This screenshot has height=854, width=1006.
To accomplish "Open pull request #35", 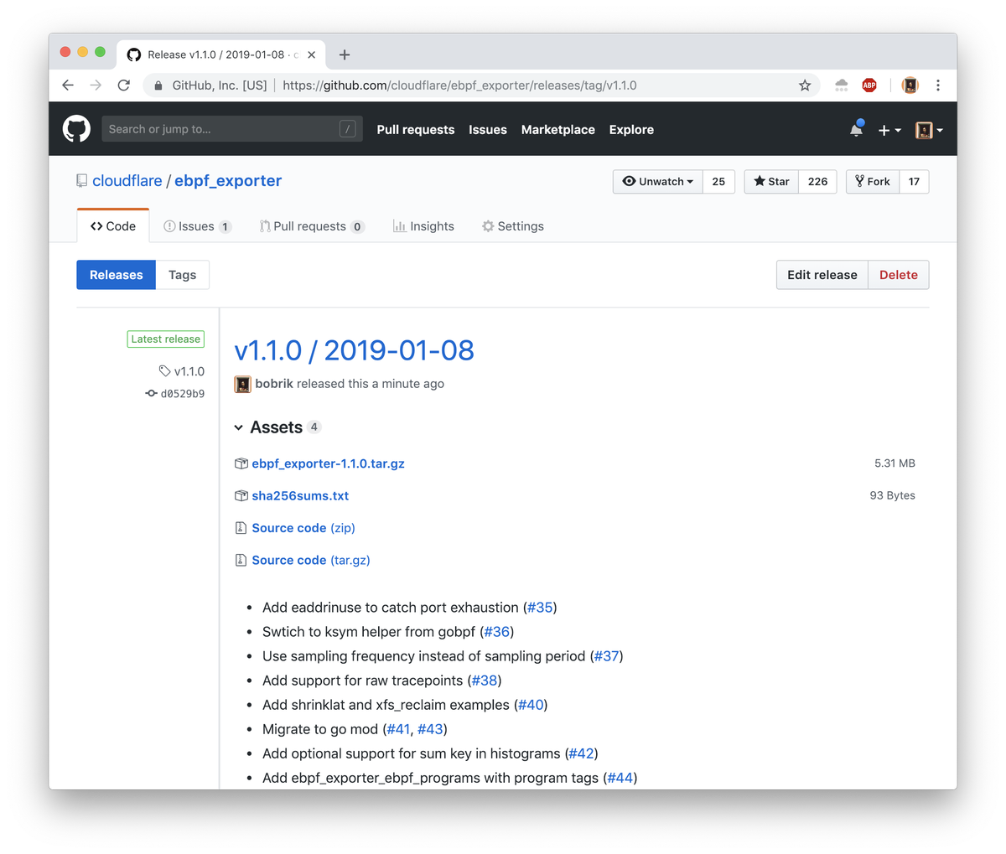I will pos(540,608).
